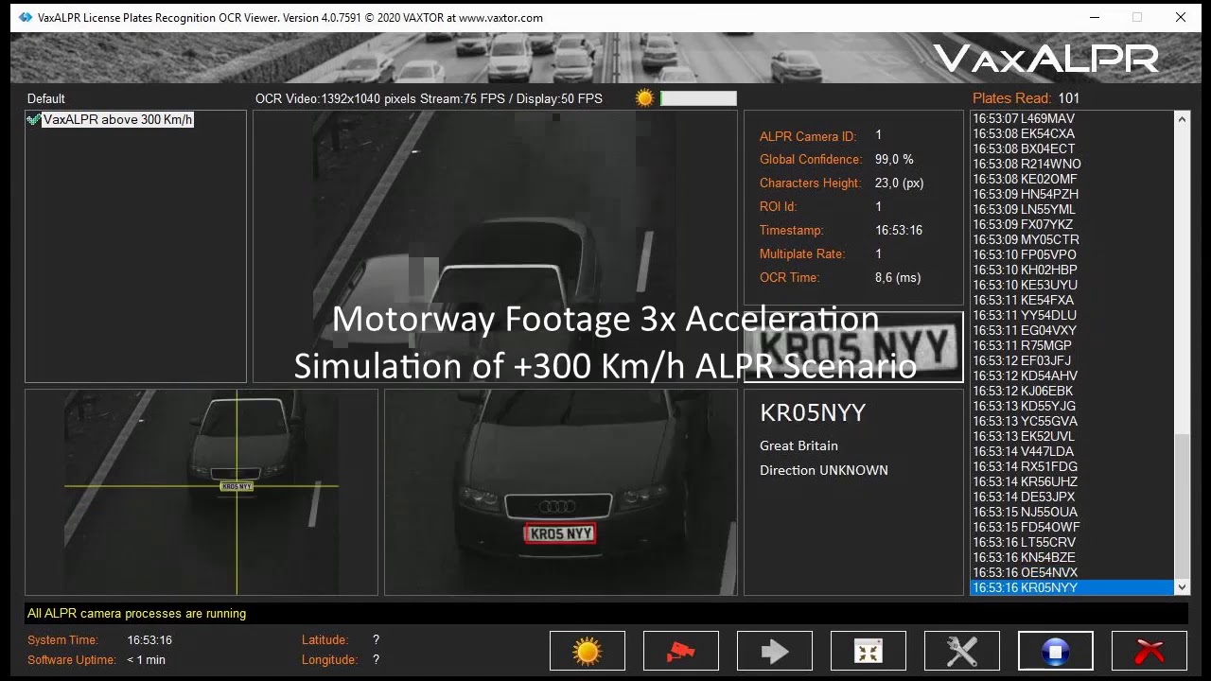Select plate entry 16:53:15 NJ55OUA
This screenshot has height=681, width=1211.
click(1073, 512)
